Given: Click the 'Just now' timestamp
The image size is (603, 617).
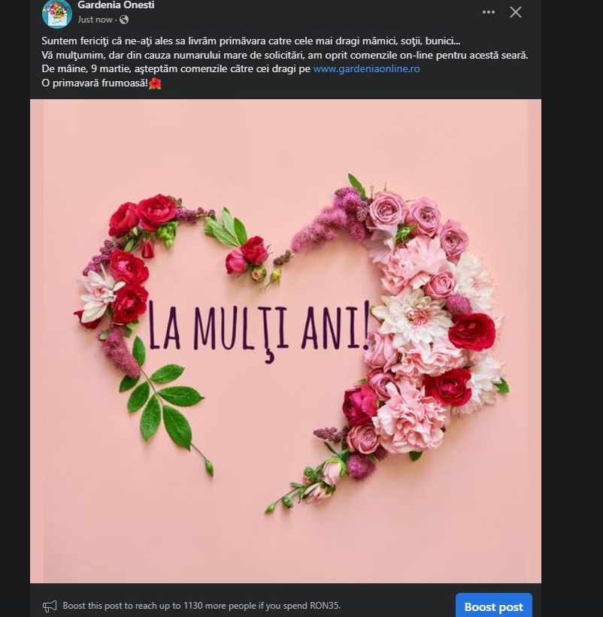Looking at the screenshot, I should (95, 20).
